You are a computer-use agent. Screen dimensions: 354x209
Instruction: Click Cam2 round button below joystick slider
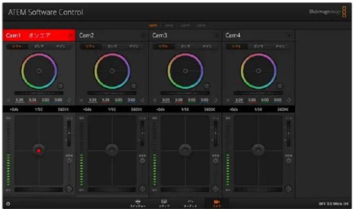coord(142,189)
